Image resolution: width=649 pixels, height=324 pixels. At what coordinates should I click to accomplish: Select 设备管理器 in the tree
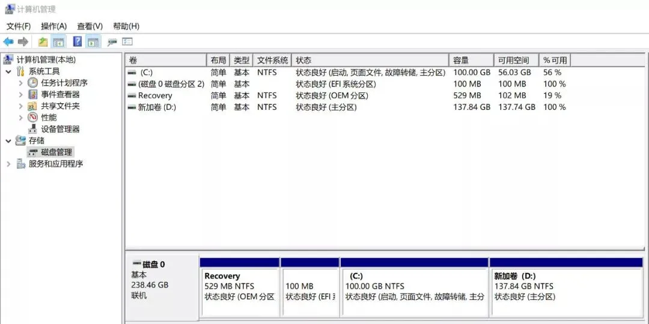tap(61, 129)
